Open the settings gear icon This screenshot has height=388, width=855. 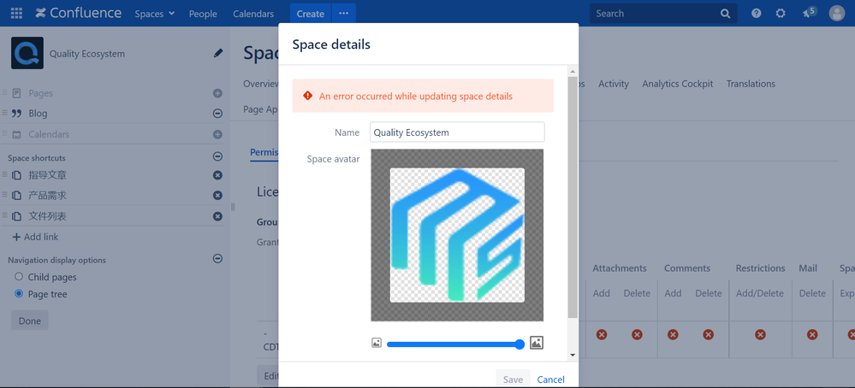click(x=781, y=14)
